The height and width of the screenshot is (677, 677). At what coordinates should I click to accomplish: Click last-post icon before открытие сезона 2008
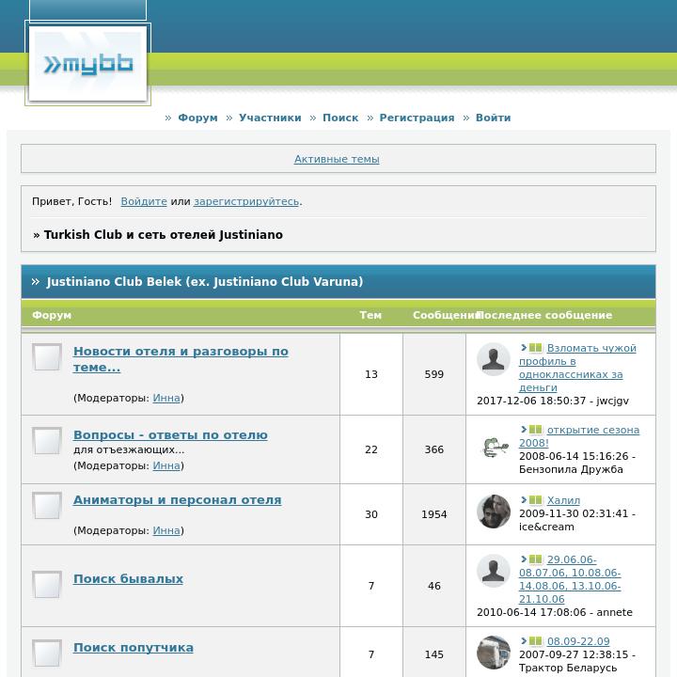(531, 429)
